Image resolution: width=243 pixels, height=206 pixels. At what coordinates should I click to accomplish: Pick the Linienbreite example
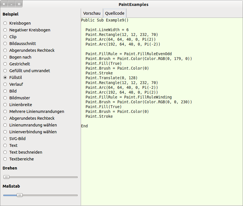click(5, 105)
